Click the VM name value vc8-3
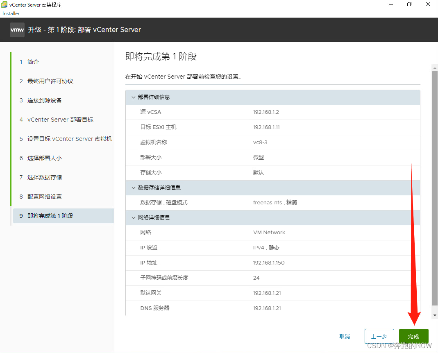Screen dimensions: 438x353 pos(260,143)
